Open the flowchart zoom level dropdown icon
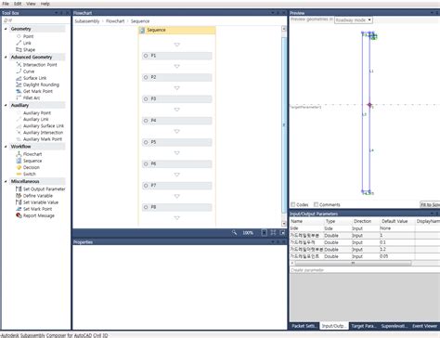The width and height of the screenshot is (440, 338). (264, 232)
